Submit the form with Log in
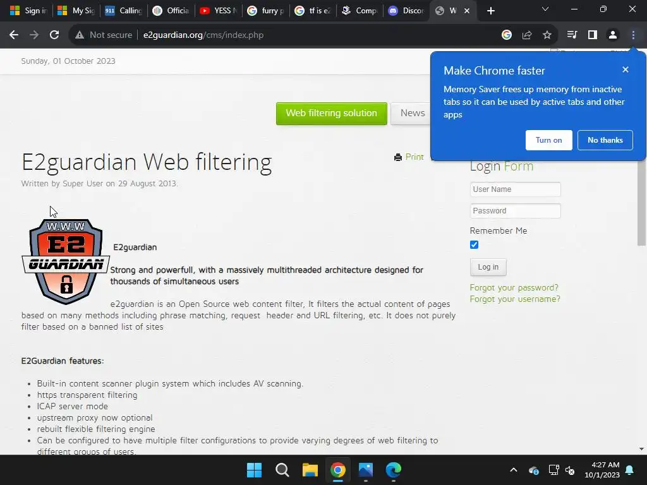647x485 pixels. point(488,267)
